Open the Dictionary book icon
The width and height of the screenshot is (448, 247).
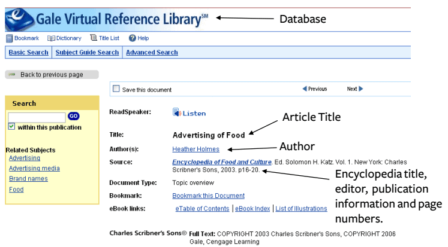pyautogui.click(x=51, y=38)
